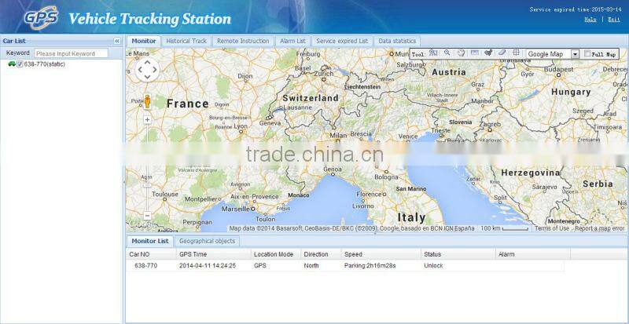
Task: Click the map zoom in plus button
Action: pyautogui.click(x=147, y=119)
